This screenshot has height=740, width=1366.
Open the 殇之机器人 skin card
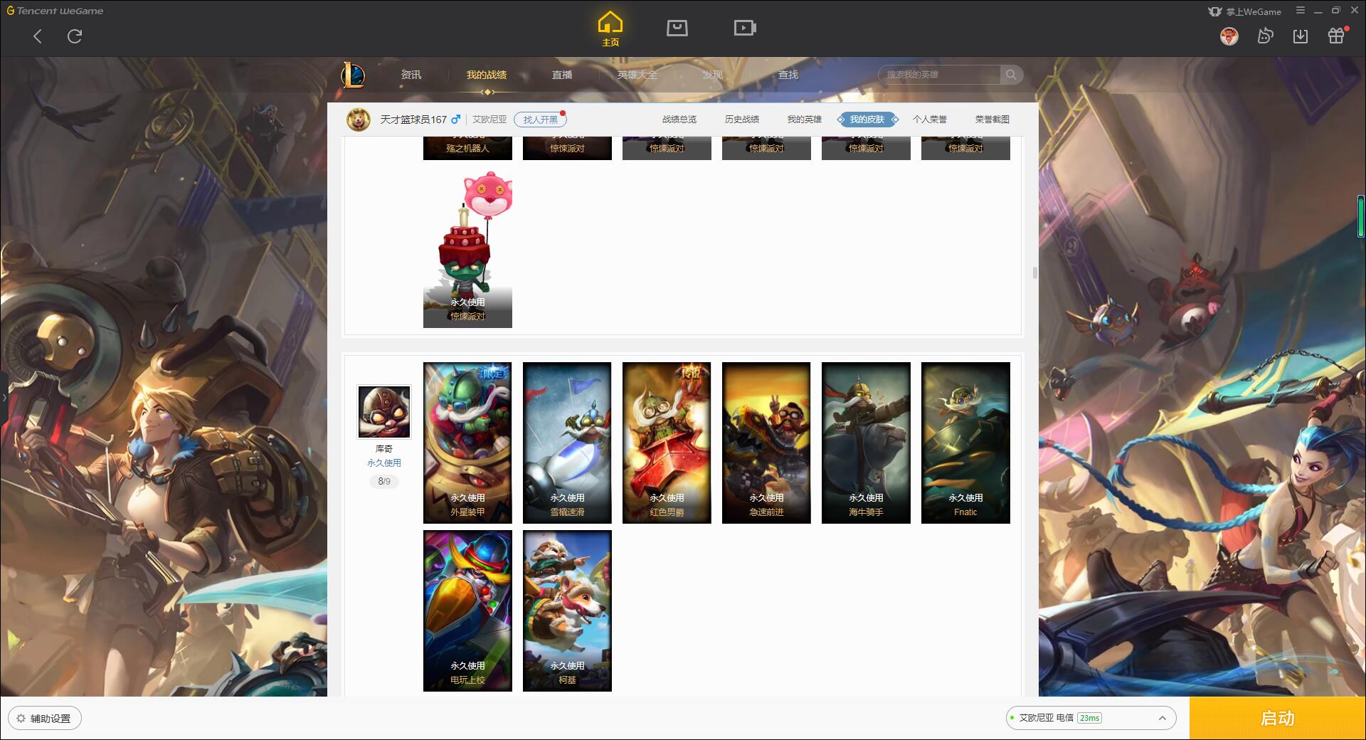467,147
